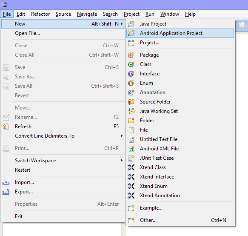Open the Help menu

tap(190, 14)
